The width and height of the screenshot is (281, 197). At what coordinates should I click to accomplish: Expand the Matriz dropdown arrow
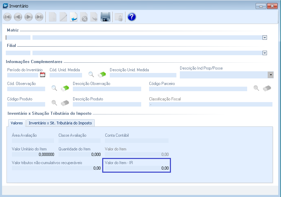coord(265,38)
